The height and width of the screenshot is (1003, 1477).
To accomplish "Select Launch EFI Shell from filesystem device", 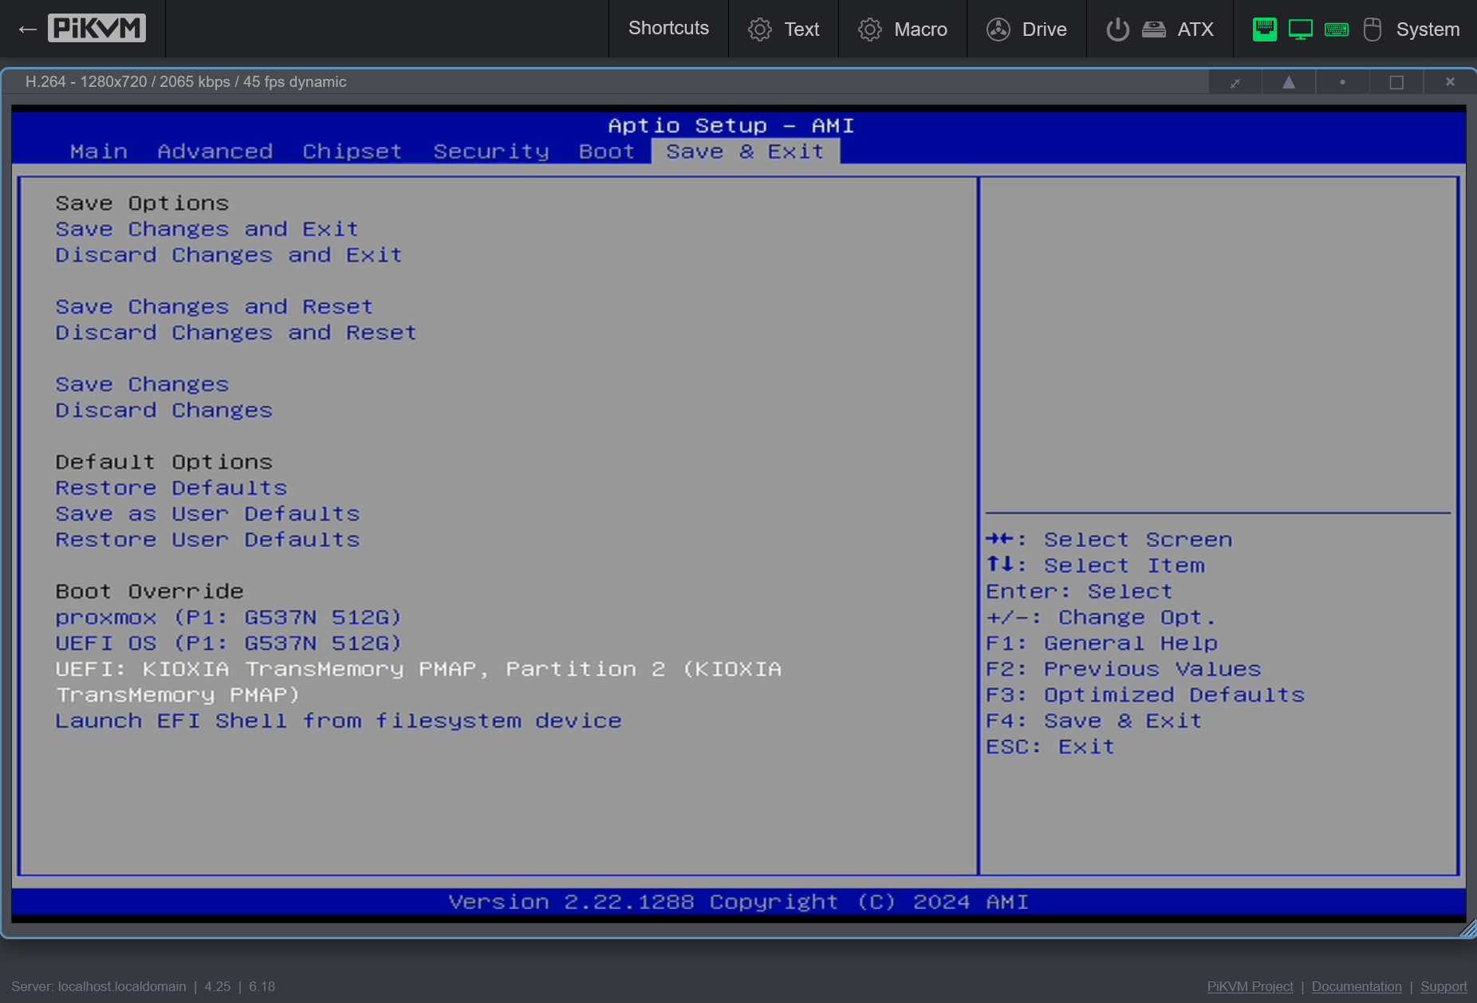I will pos(338,722).
